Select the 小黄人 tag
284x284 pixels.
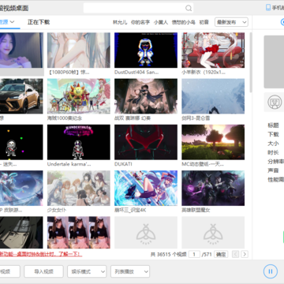click(161, 22)
